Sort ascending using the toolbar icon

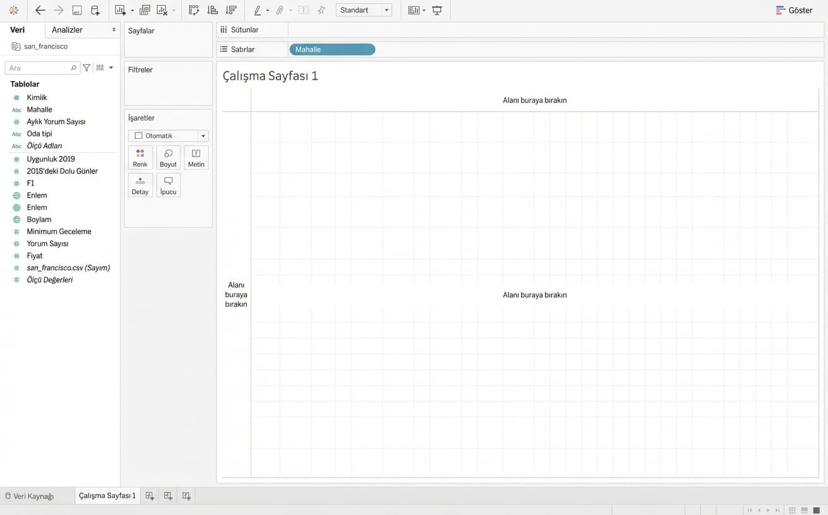click(x=213, y=10)
